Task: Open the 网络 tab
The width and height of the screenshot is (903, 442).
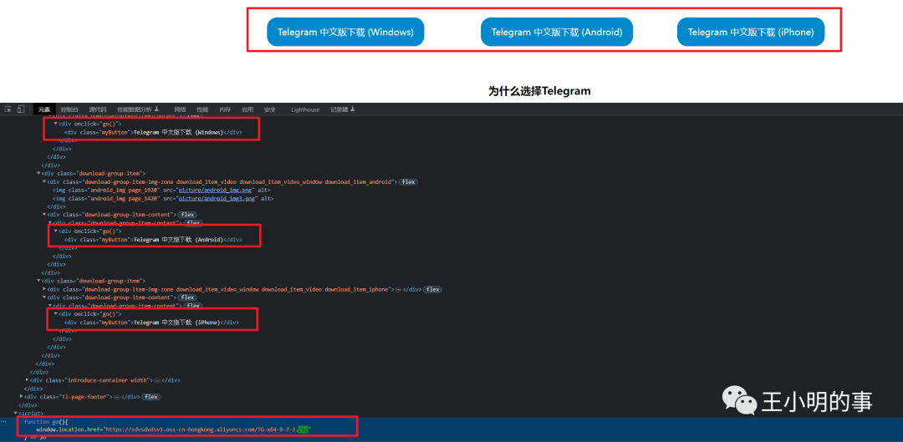Action: [x=181, y=109]
